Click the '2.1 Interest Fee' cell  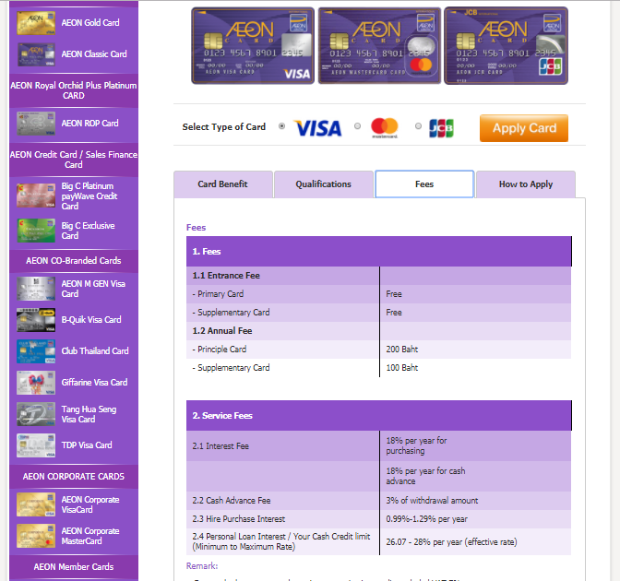pyautogui.click(x=282, y=445)
